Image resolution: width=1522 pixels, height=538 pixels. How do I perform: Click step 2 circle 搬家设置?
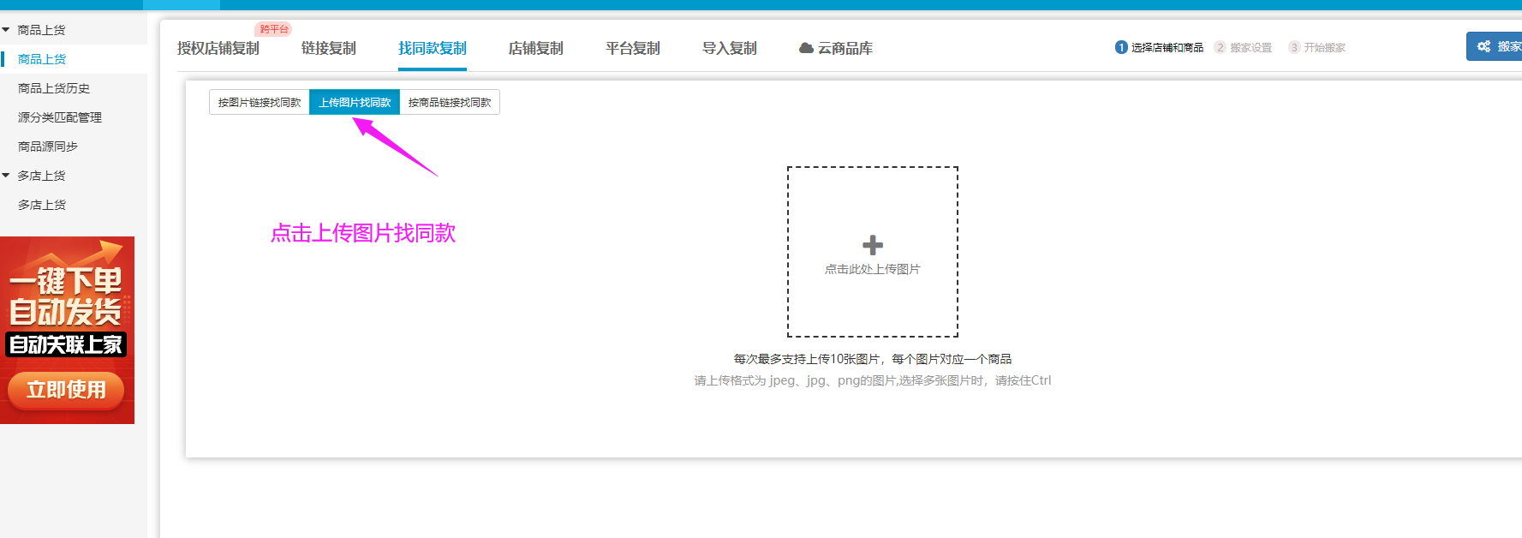(x=1221, y=47)
